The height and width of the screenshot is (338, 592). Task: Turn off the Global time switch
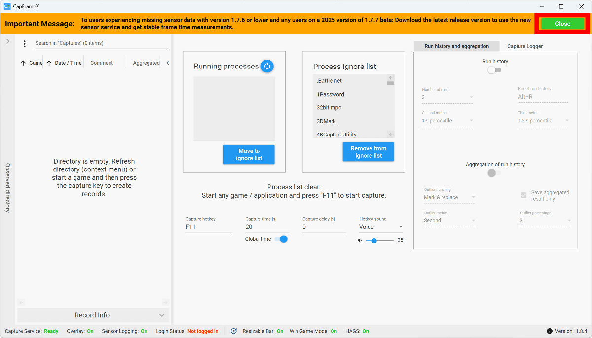coord(281,239)
